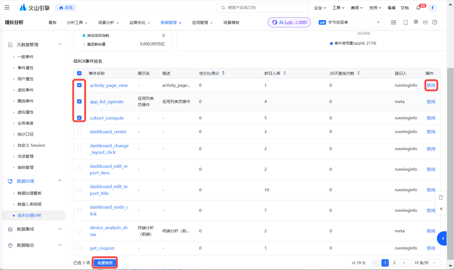Open 自定义 Session in sidebar
Viewport: 454px width, 270px height.
click(31, 145)
